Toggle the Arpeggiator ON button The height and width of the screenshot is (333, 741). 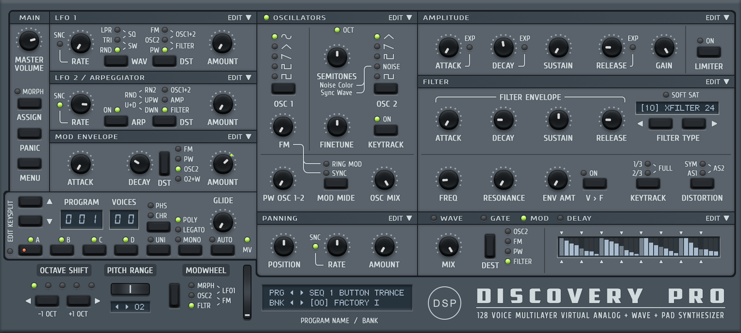[116, 121]
